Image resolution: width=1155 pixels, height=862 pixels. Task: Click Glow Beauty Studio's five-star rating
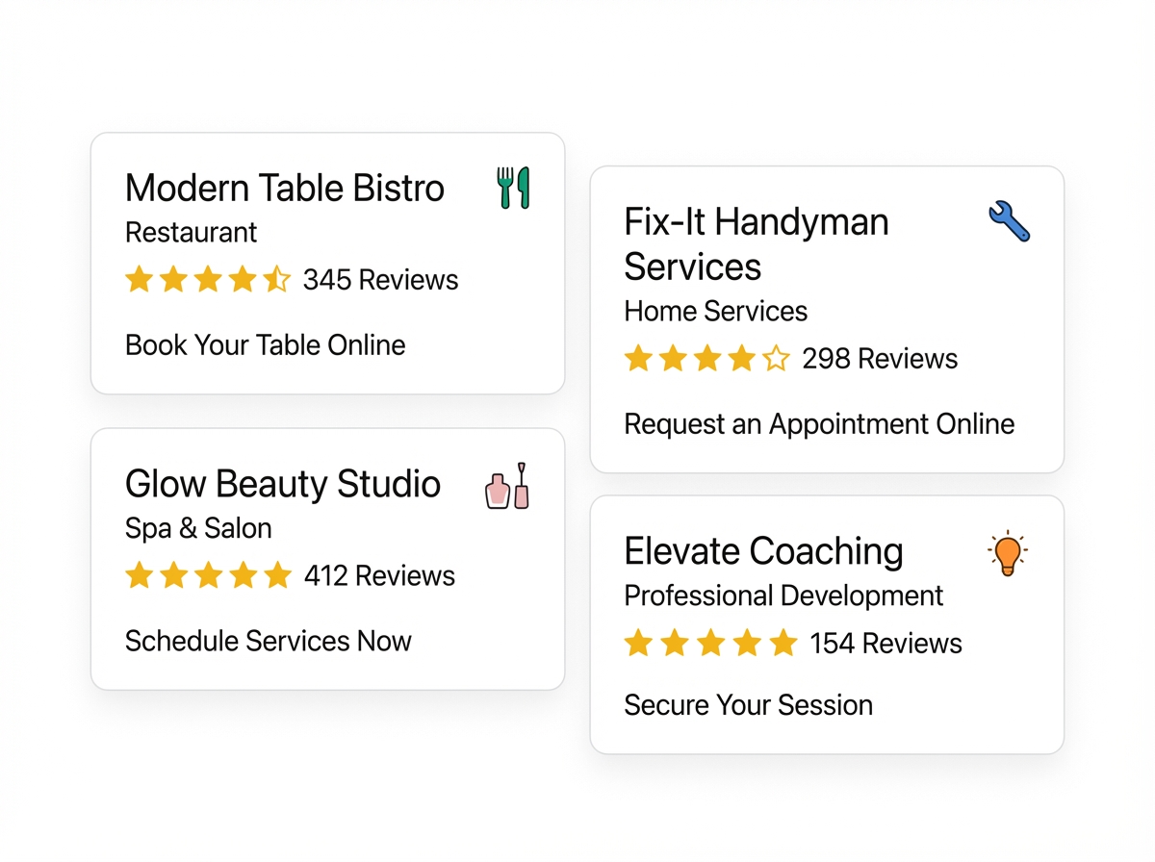(x=208, y=575)
